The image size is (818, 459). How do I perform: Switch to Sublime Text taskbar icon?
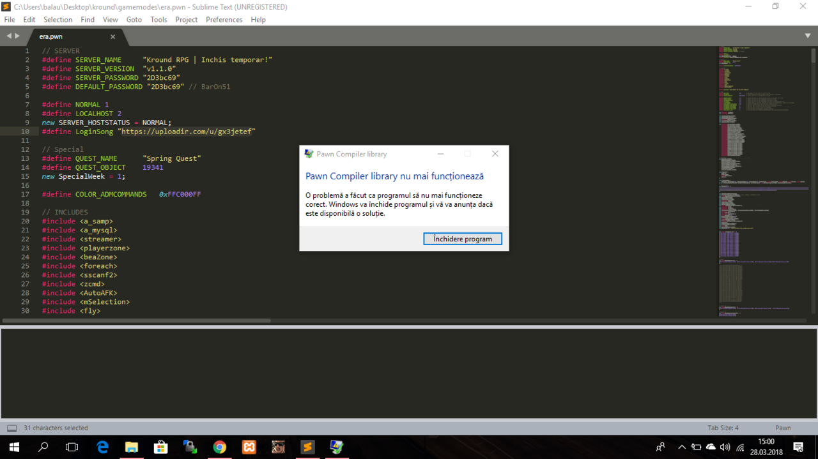click(307, 448)
